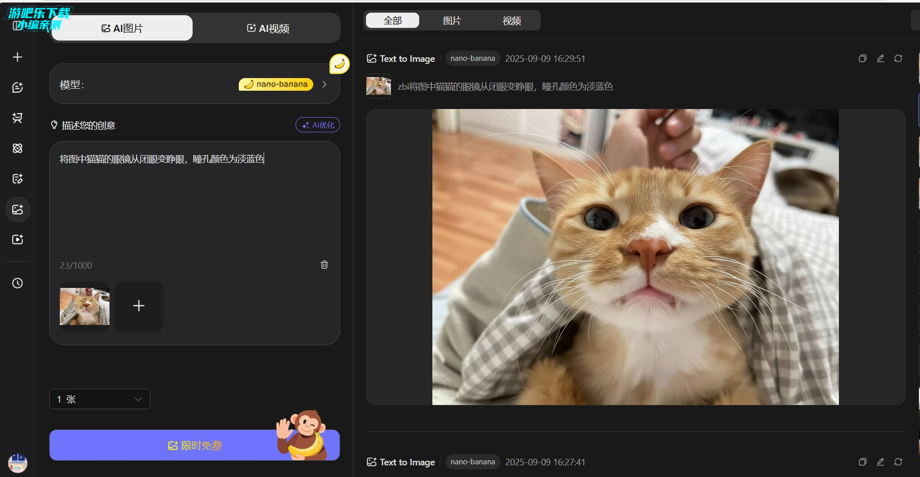Filter results by 视频
920x477 pixels.
click(x=511, y=20)
